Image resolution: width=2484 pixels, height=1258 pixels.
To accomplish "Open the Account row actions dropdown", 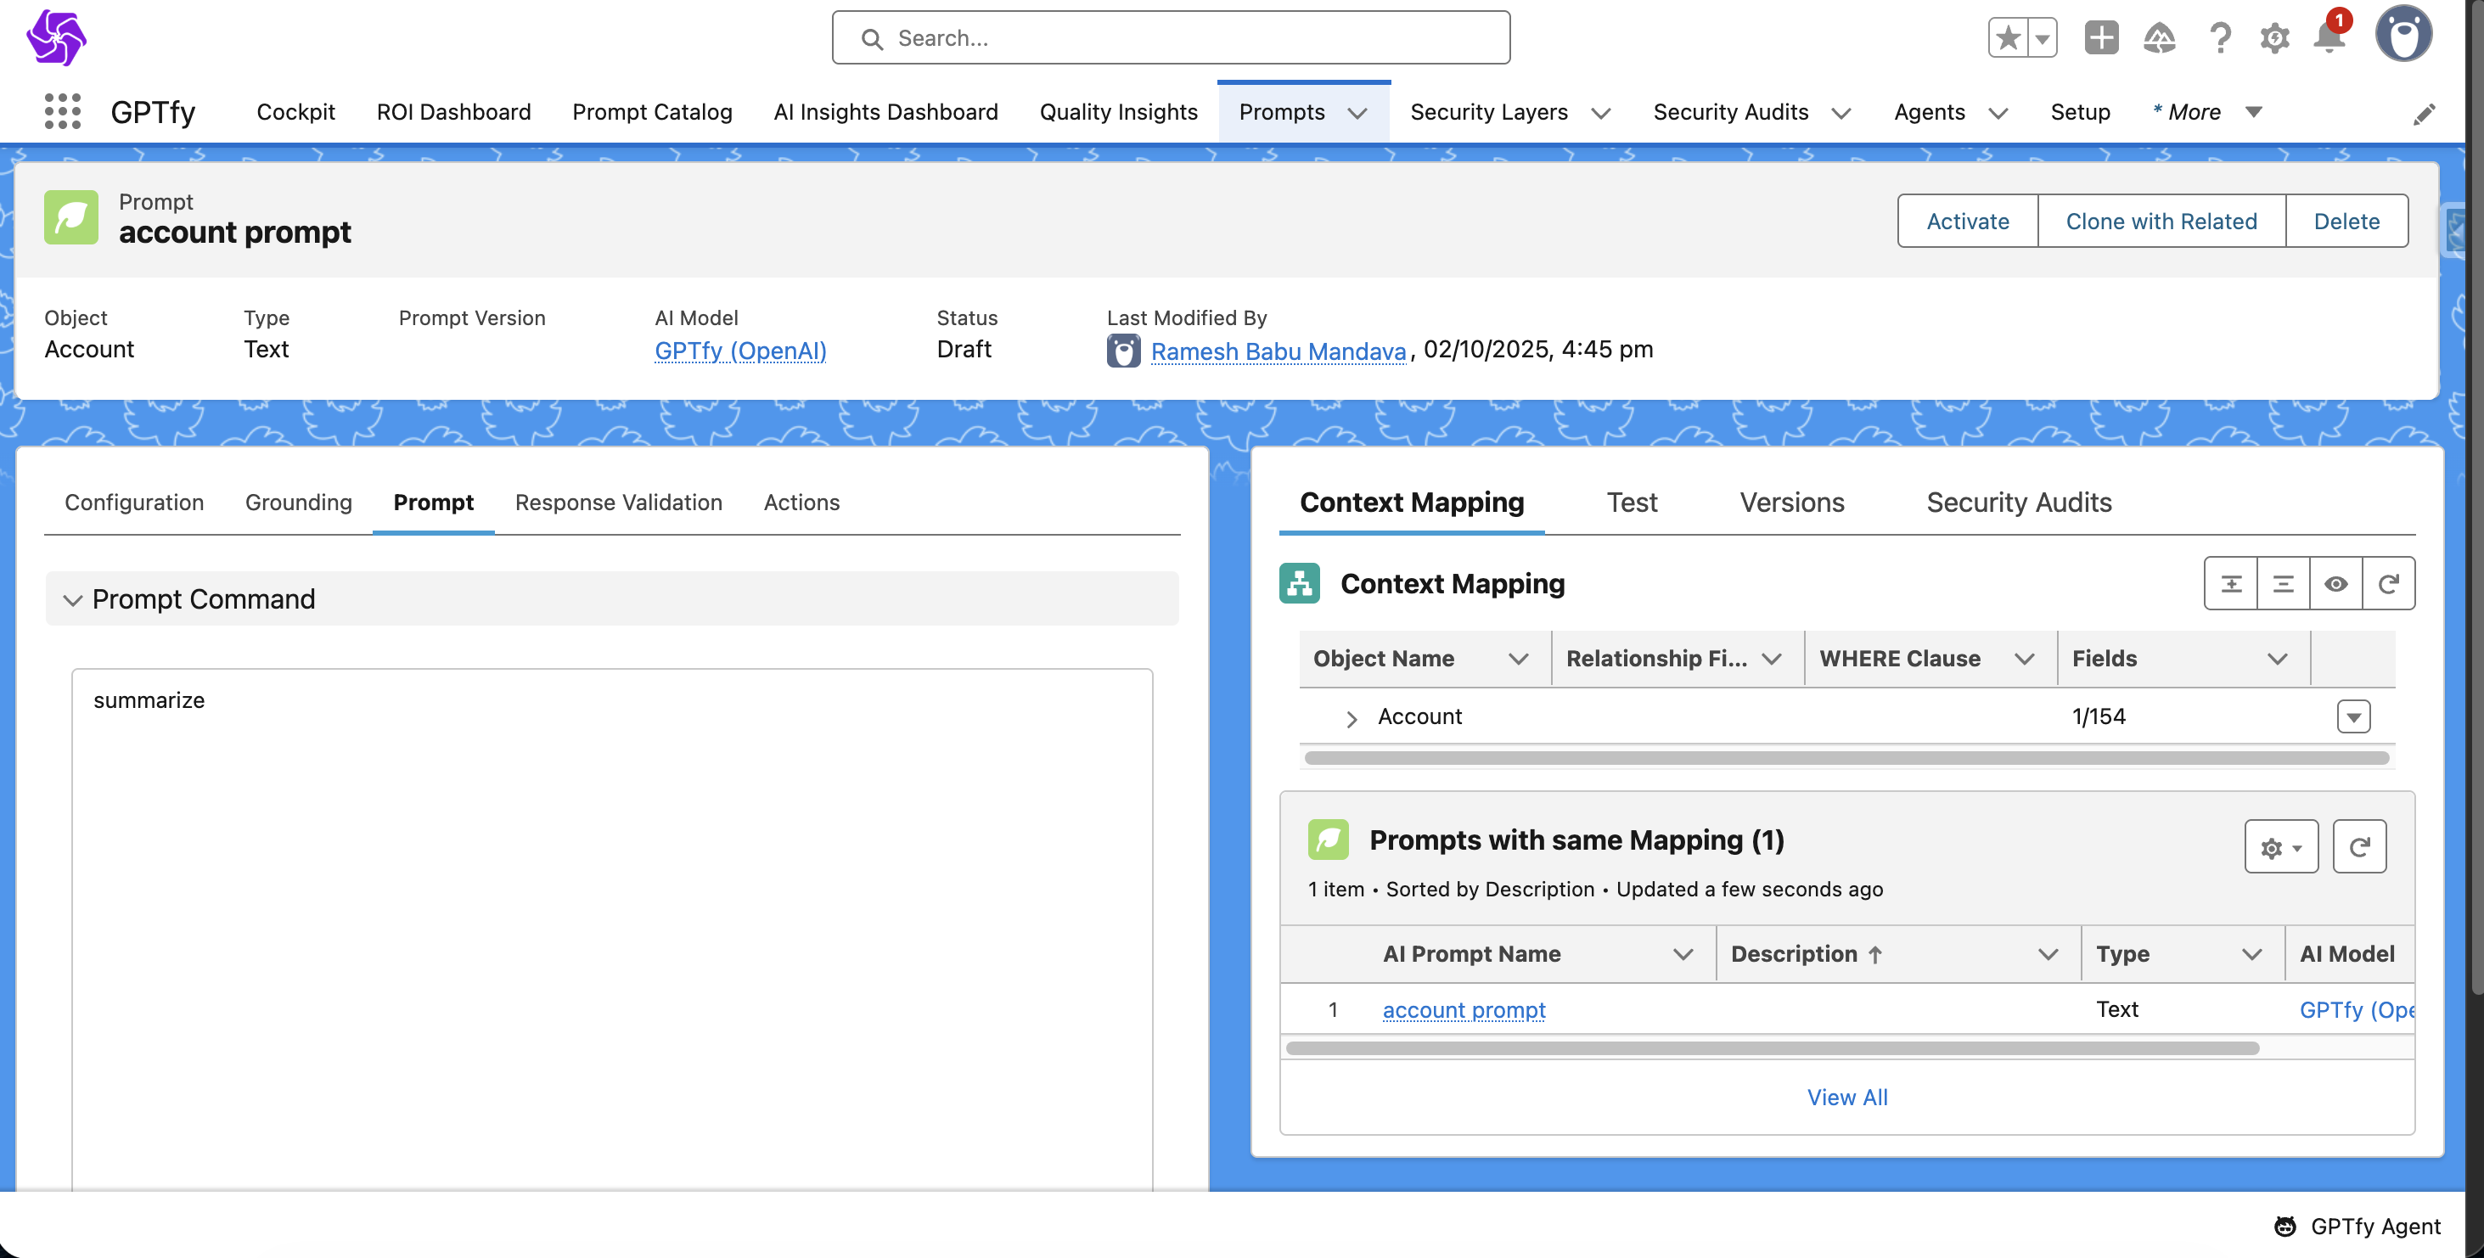I will (2353, 717).
